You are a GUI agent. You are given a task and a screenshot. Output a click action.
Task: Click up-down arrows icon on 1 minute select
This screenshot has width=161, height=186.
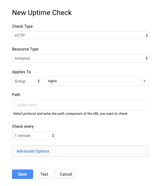(x=53, y=136)
